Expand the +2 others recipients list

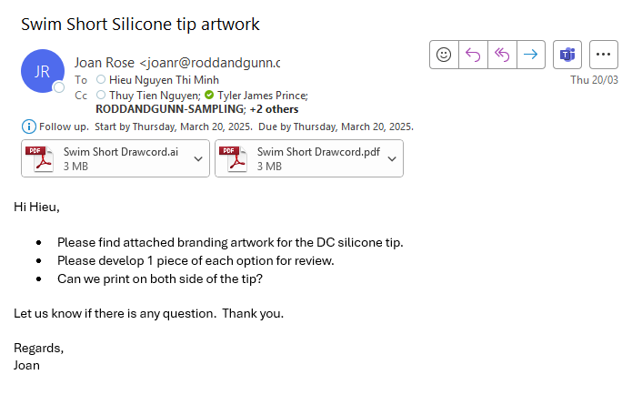[274, 109]
